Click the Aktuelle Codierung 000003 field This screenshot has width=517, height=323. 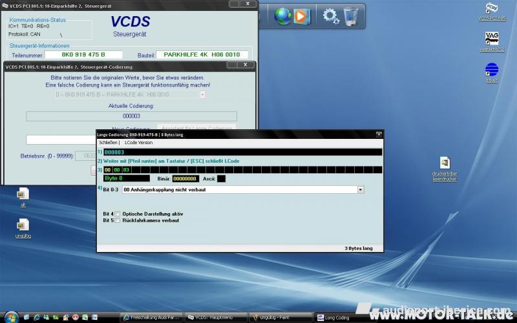pyautogui.click(x=131, y=116)
